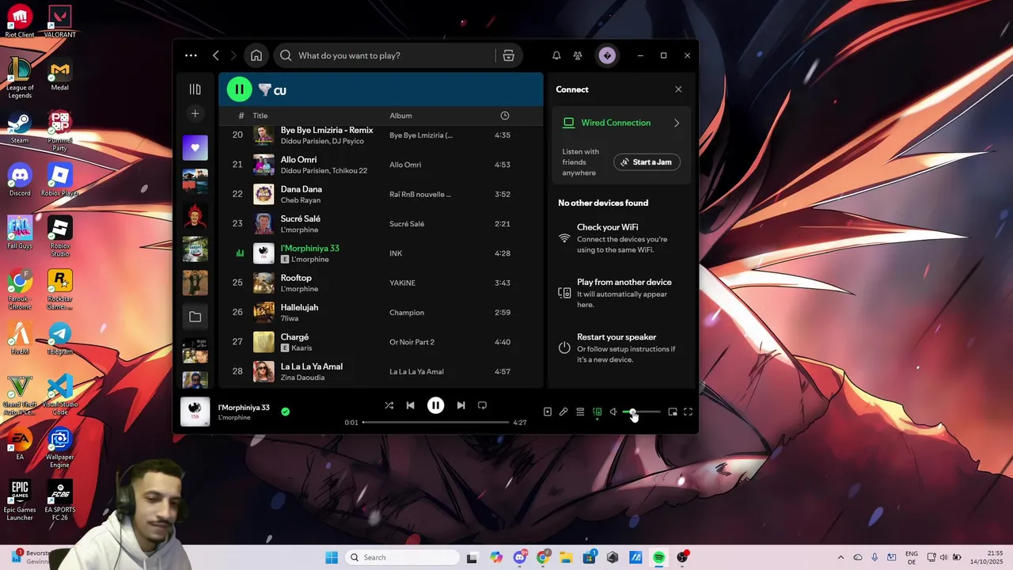Toggle the Connect to a device icon

[x=598, y=412]
